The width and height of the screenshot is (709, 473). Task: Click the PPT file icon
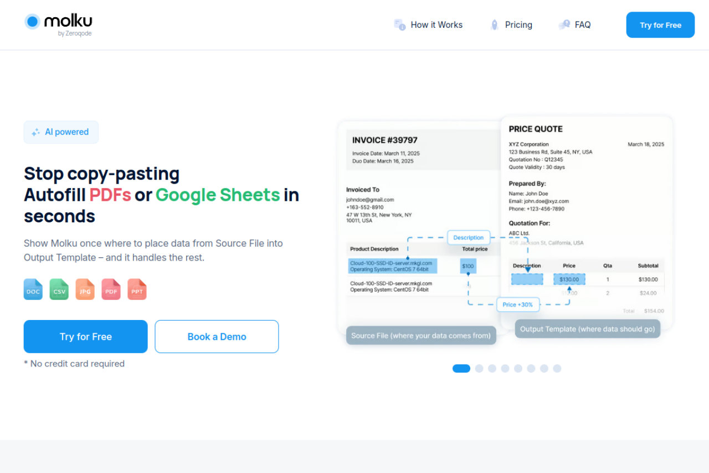tap(137, 289)
